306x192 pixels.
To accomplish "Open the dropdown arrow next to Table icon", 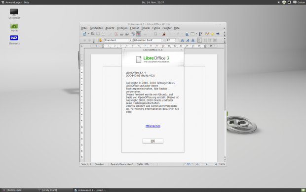I will click(x=196, y=34).
